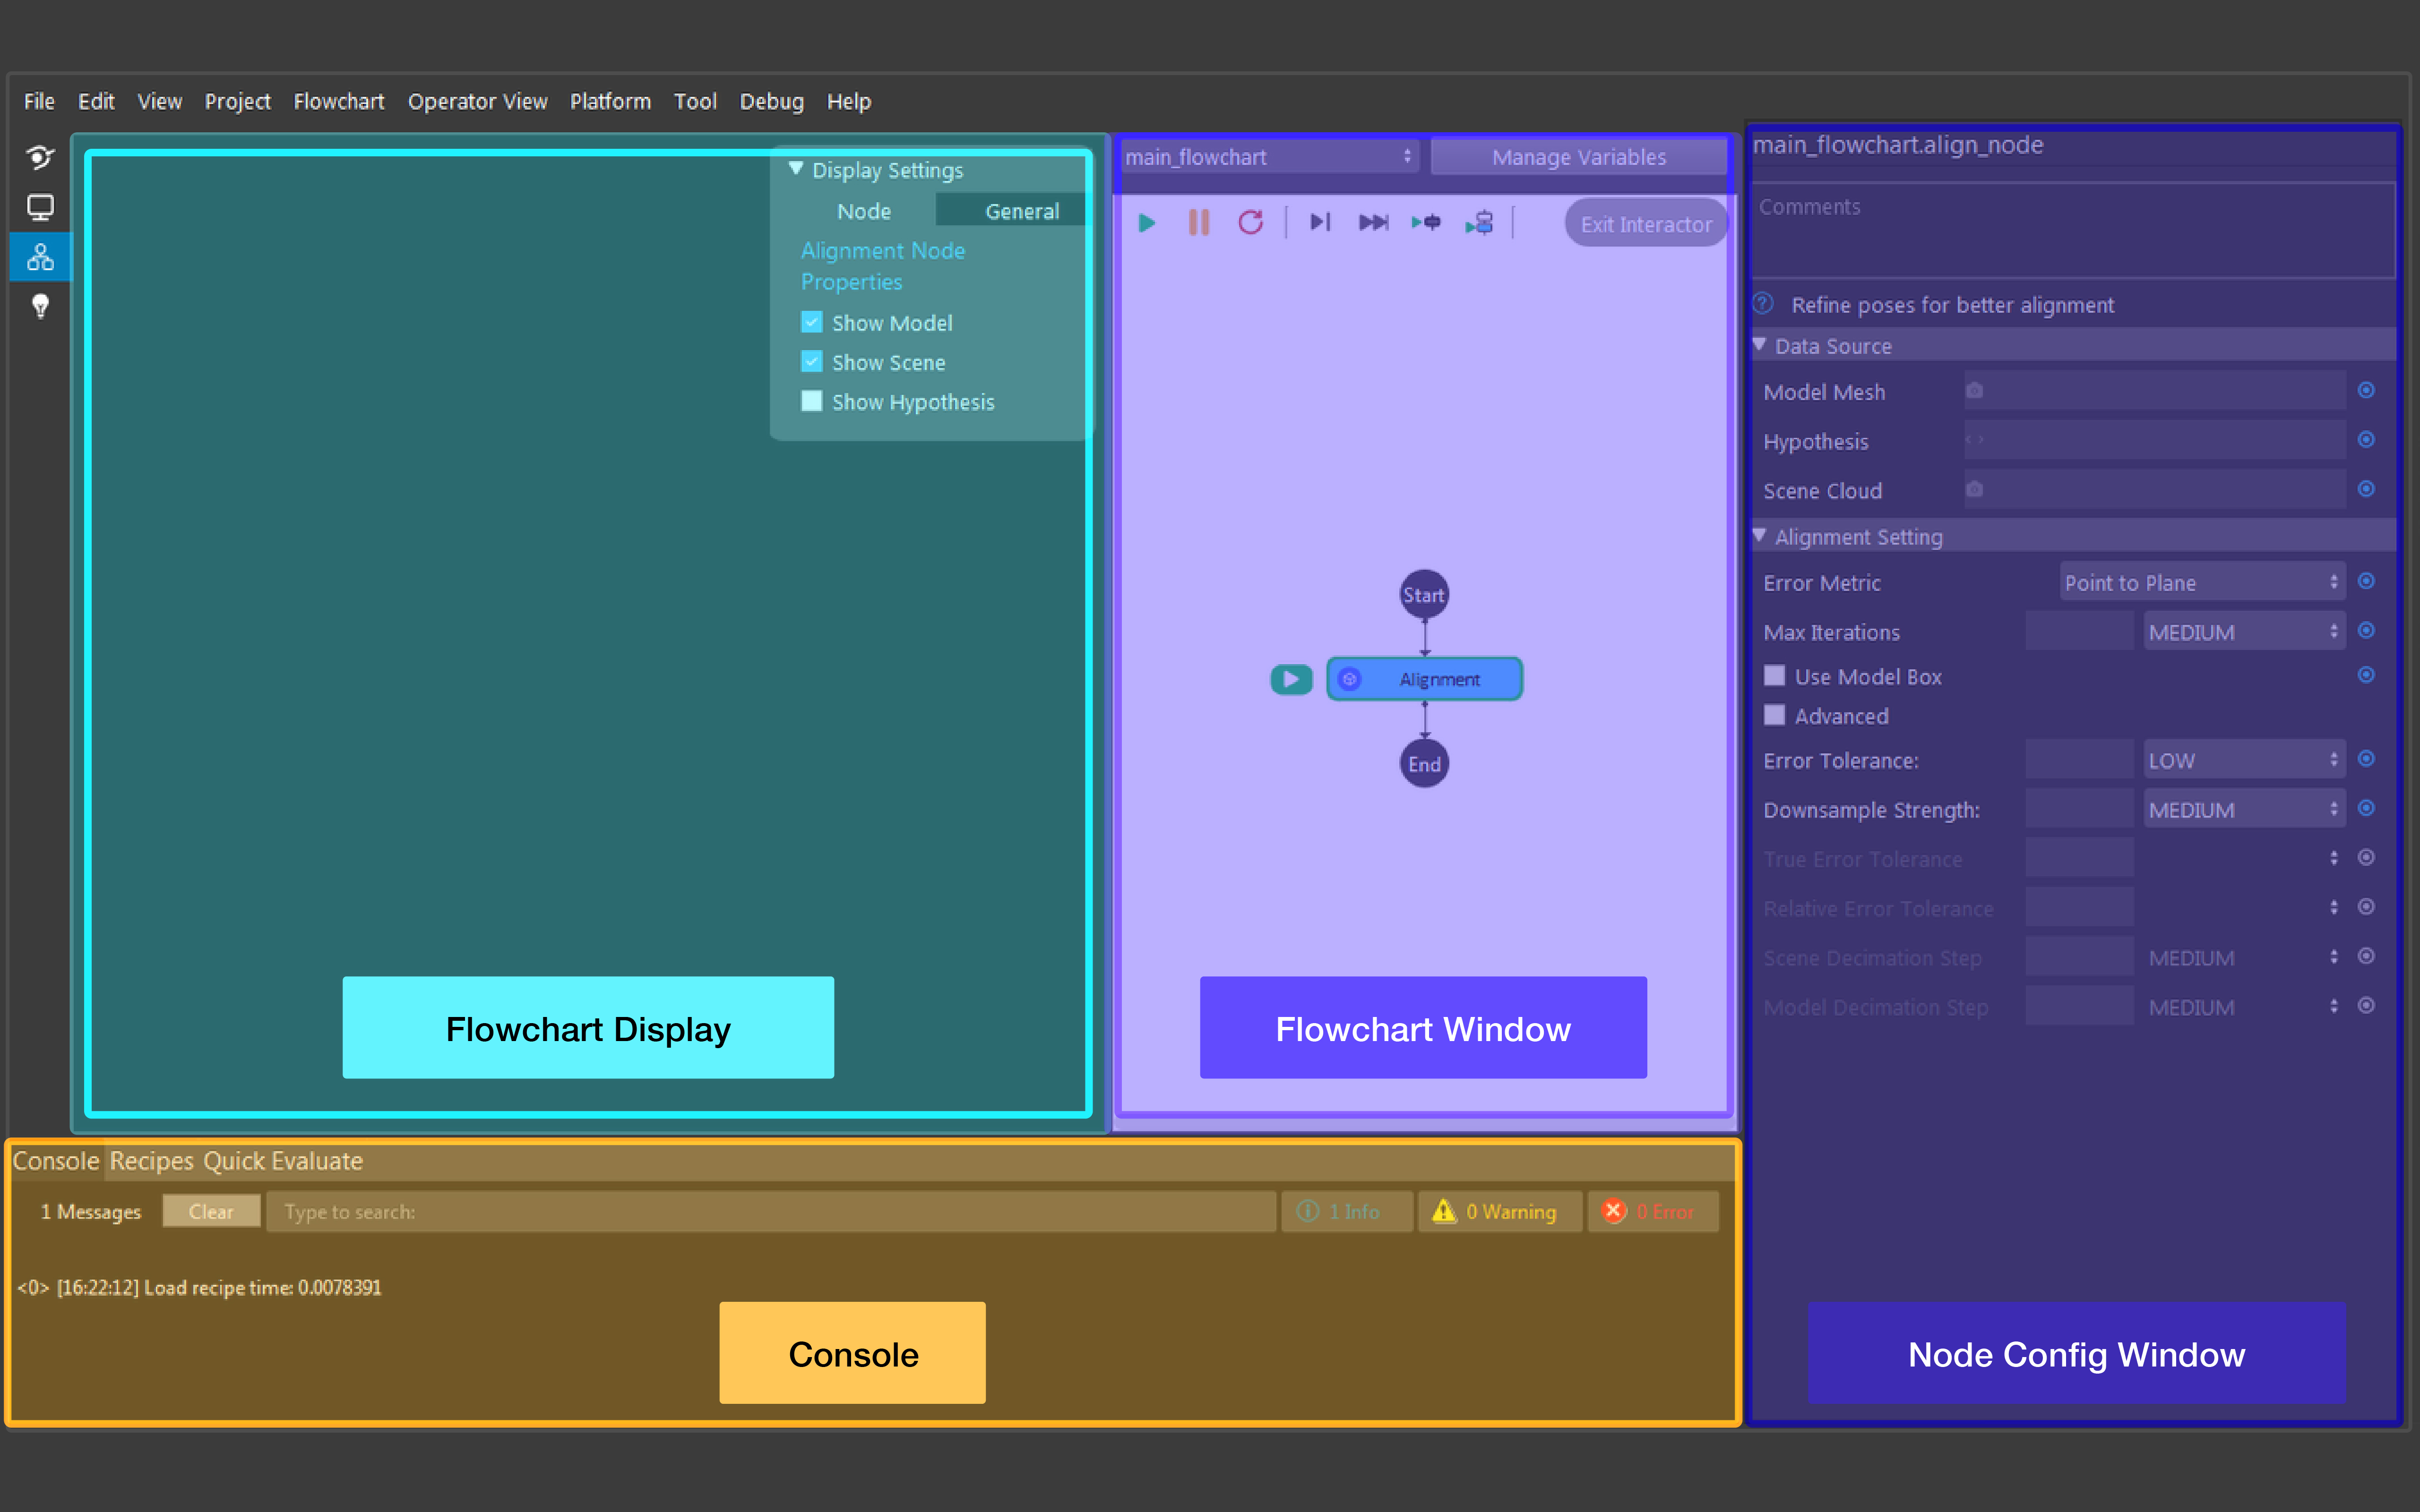Viewport: 2420px width, 1512px height.
Task: Switch to the Recipes tab
Action: click(x=151, y=1161)
